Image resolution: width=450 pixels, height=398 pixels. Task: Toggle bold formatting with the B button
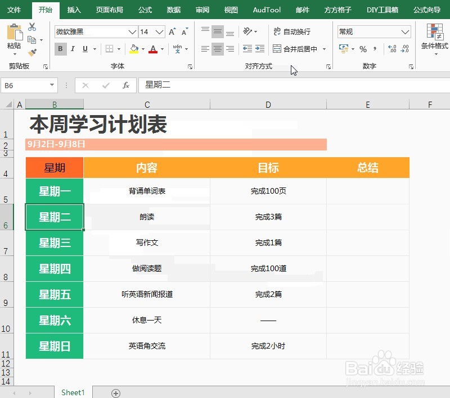point(60,49)
